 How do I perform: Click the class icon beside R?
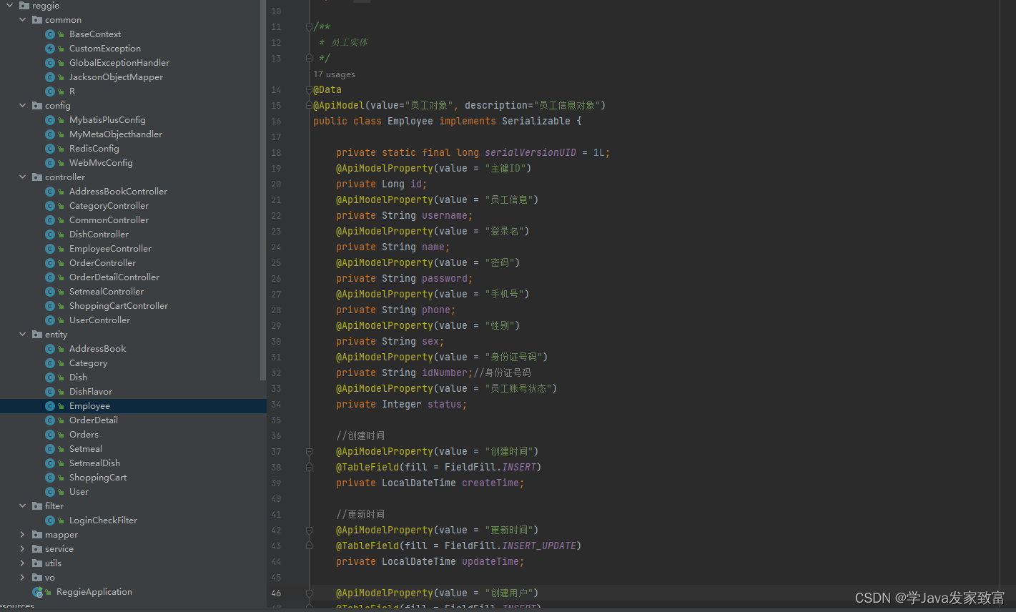point(50,92)
